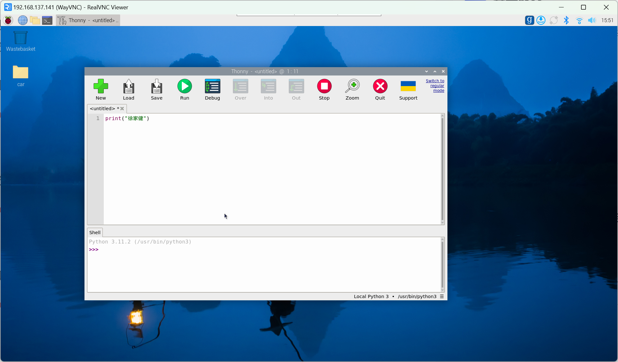This screenshot has width=618, height=362.
Task: Click Local Python 3 interpreter label
Action: point(371,296)
